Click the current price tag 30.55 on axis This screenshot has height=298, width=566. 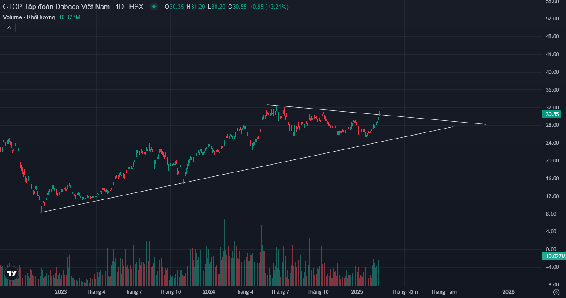[552, 114]
